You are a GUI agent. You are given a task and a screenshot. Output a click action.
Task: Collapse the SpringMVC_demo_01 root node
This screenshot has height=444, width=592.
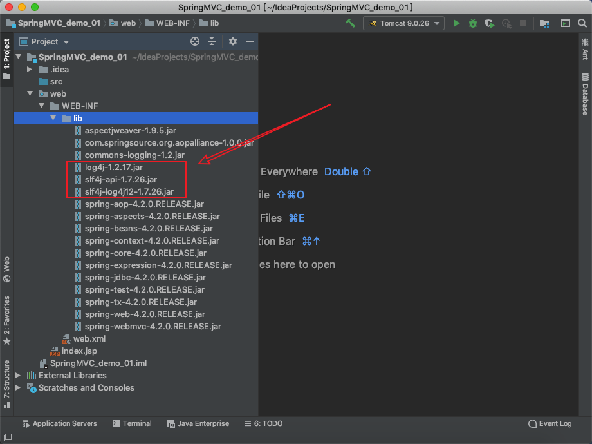tap(19, 57)
